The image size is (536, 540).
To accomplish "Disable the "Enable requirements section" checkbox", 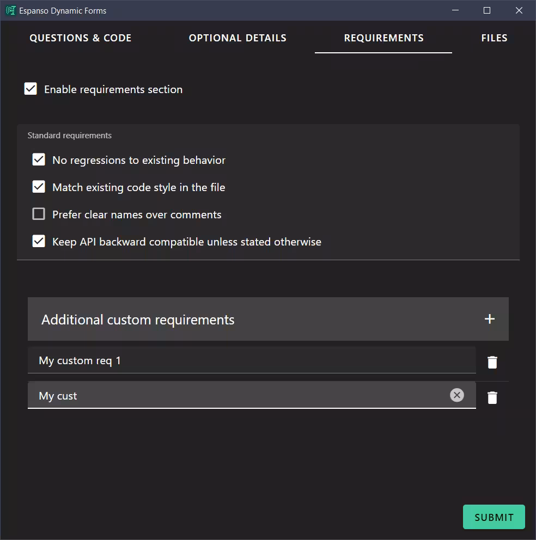I will tap(30, 88).
